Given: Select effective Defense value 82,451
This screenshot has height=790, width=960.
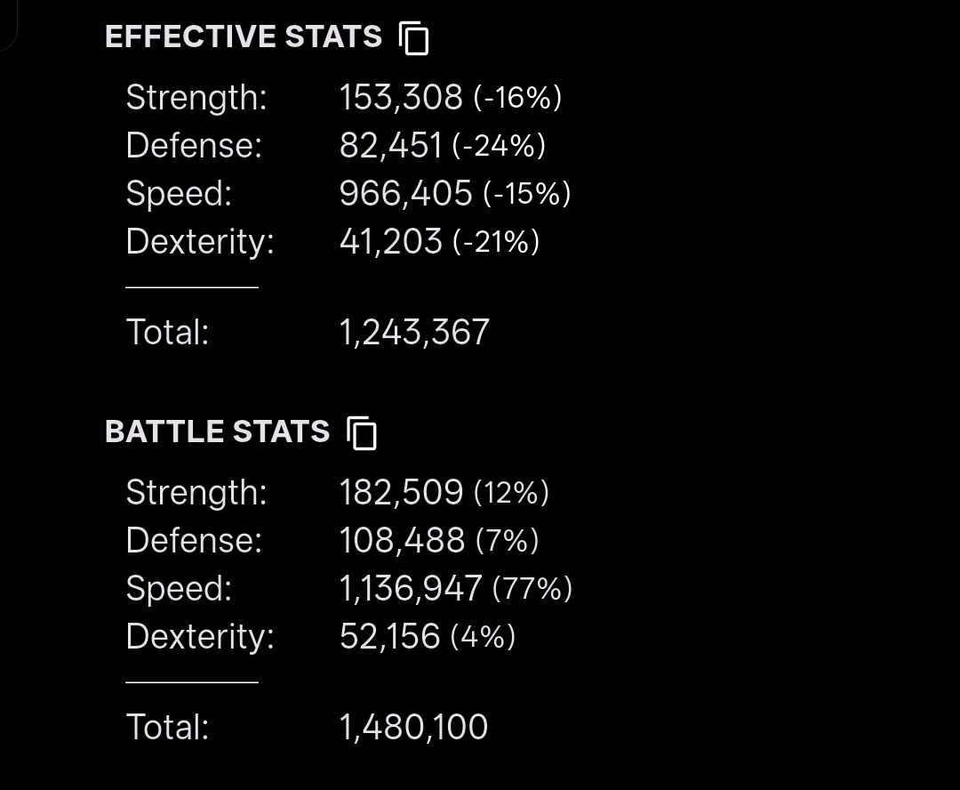Looking at the screenshot, I should (x=390, y=145).
